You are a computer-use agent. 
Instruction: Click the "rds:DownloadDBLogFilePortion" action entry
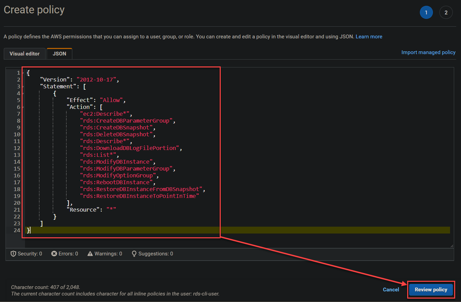point(130,148)
